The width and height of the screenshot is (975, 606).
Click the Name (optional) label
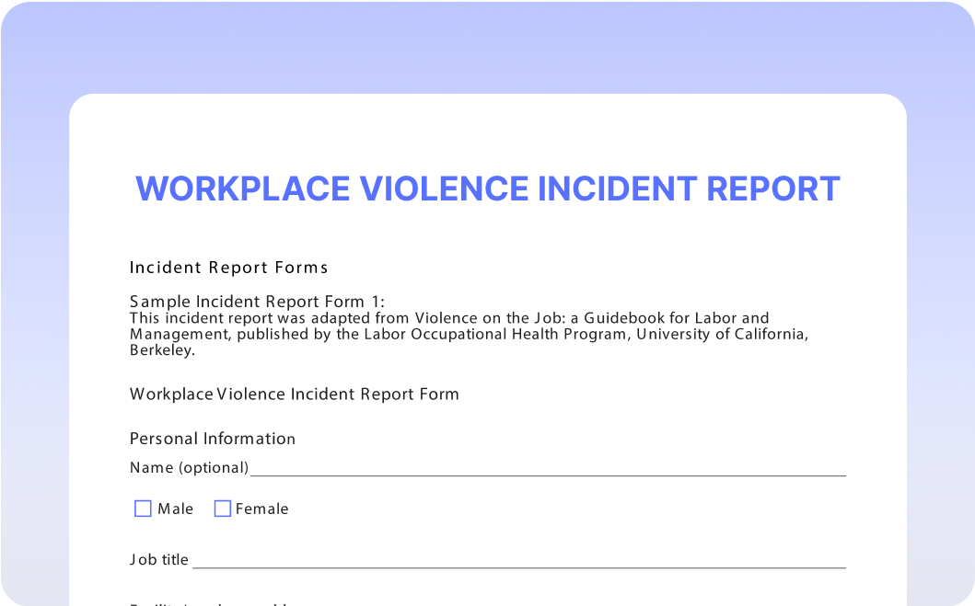click(189, 468)
